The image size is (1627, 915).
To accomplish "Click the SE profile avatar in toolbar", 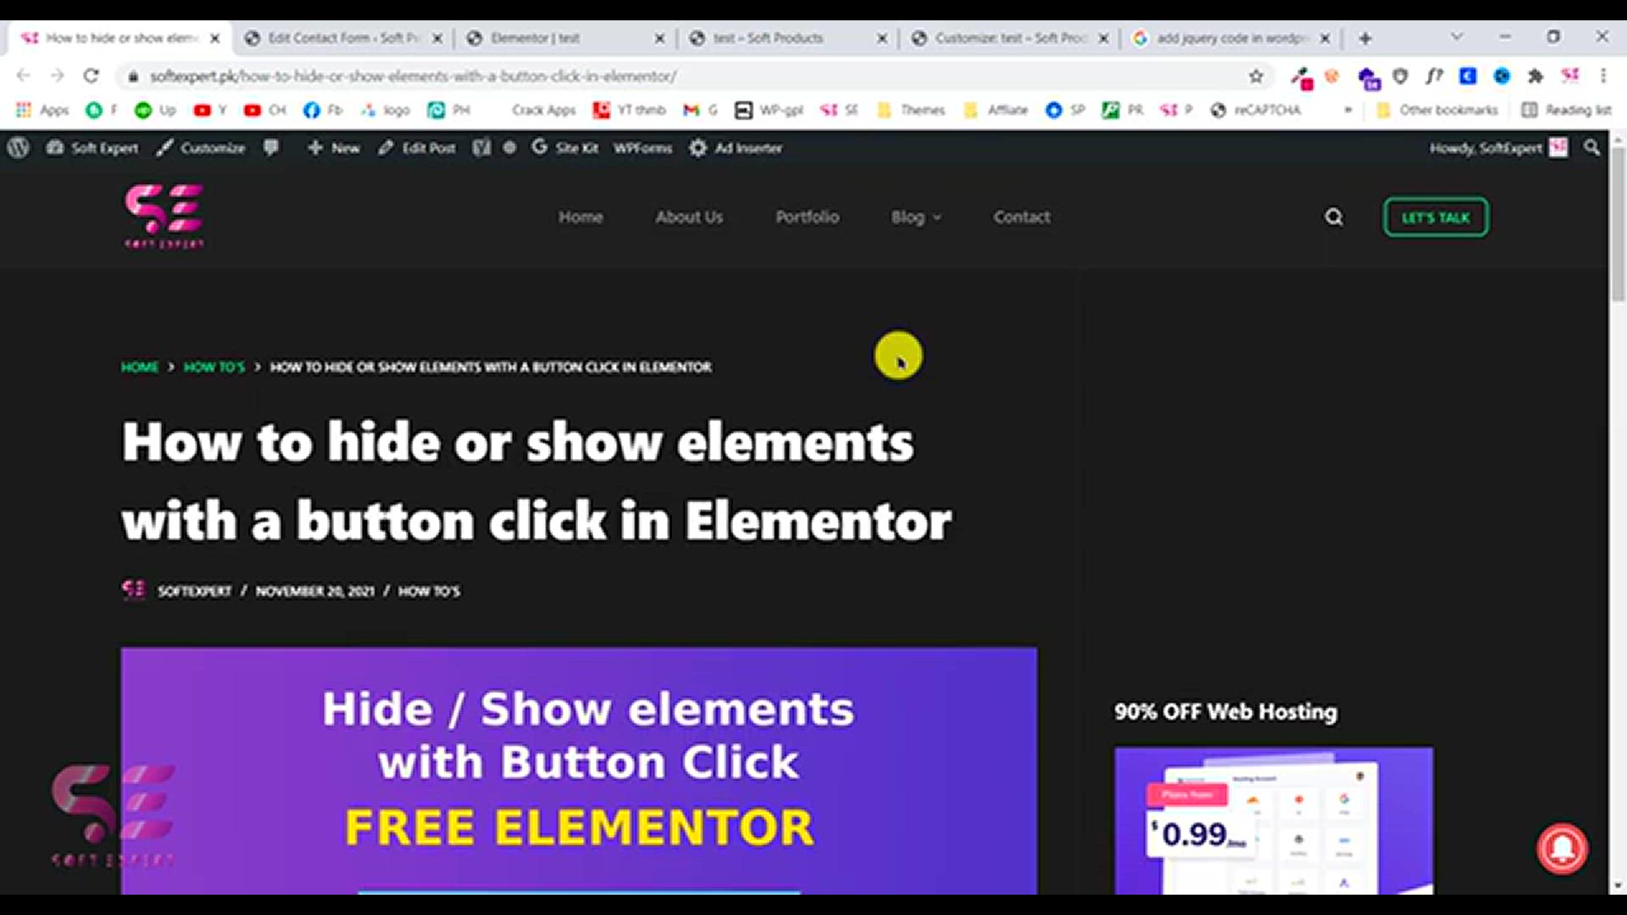I will tap(1570, 76).
